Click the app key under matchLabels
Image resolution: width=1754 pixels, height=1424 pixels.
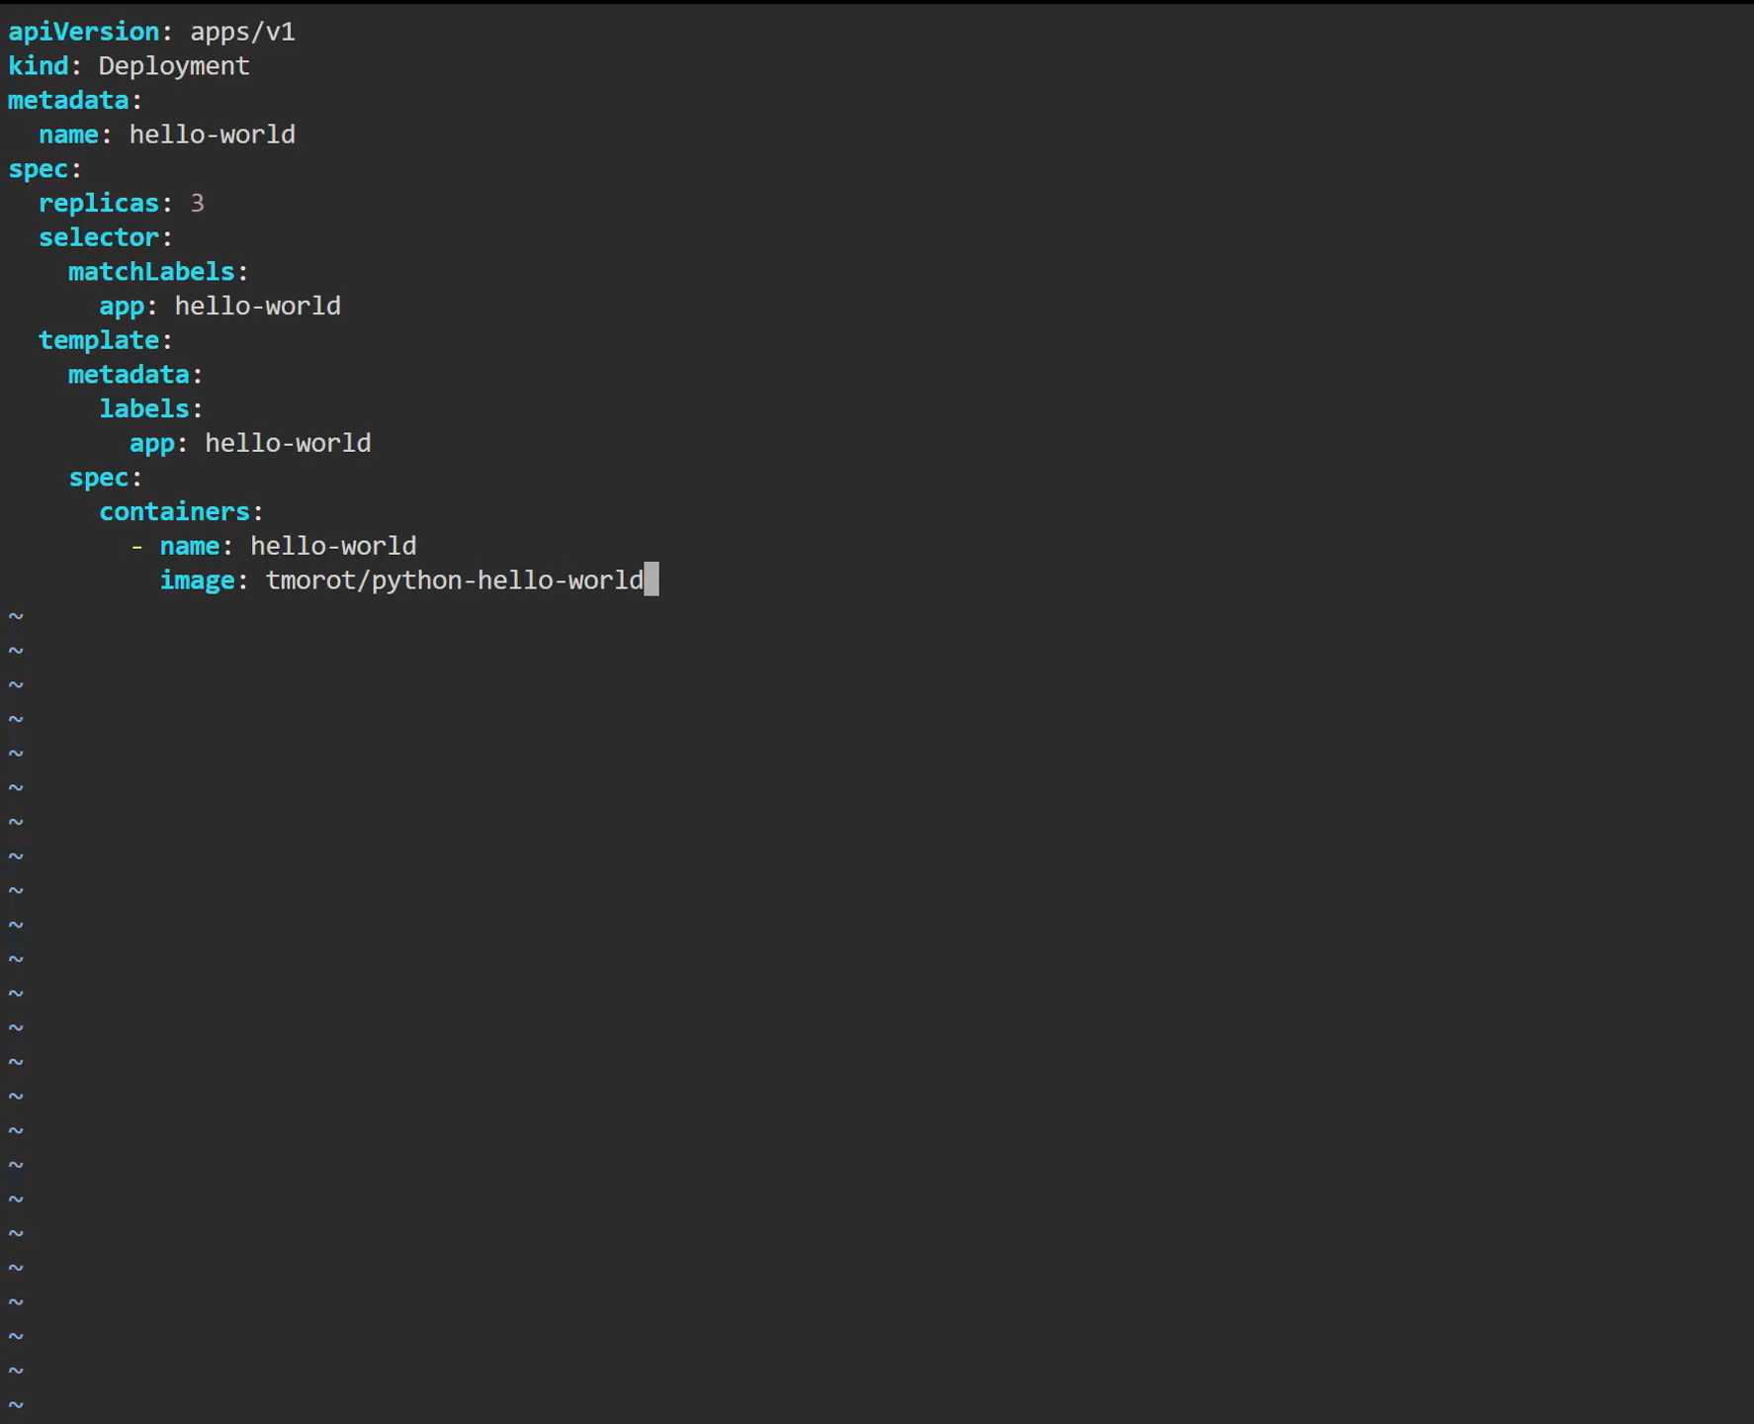122,307
